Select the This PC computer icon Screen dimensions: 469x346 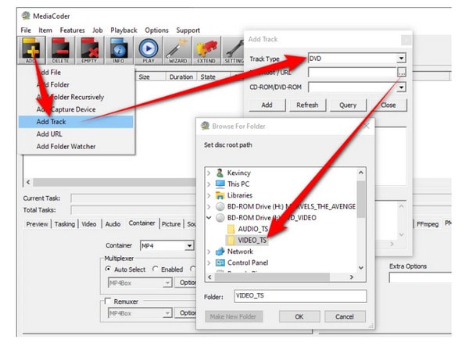(x=220, y=184)
